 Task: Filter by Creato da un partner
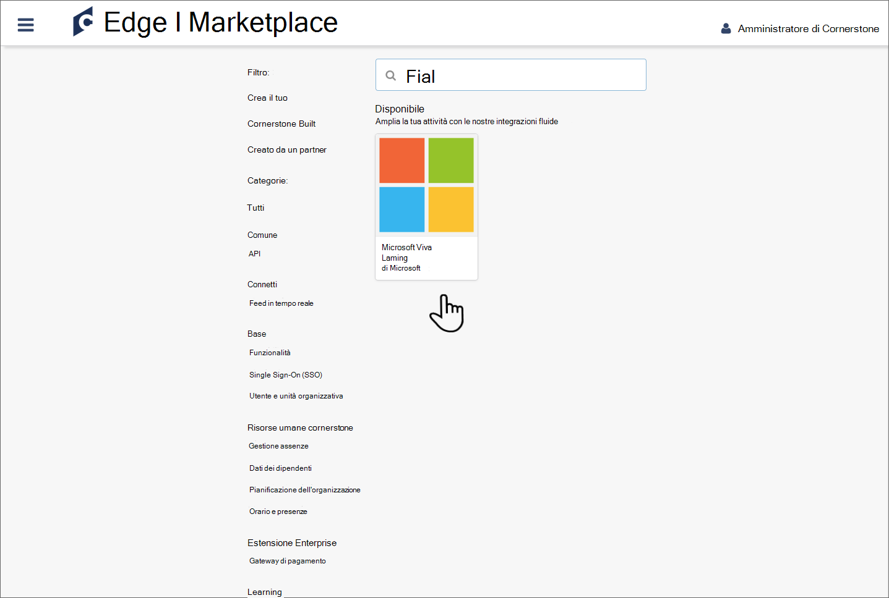[287, 149]
